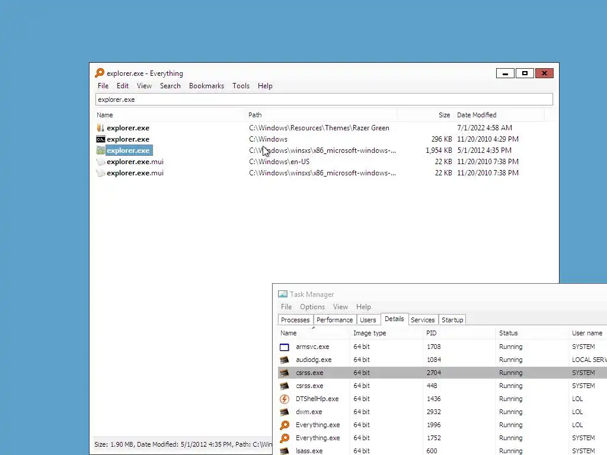Click icon of explorer.exe in C:\Windows
The width and height of the screenshot is (607, 455).
tap(101, 139)
